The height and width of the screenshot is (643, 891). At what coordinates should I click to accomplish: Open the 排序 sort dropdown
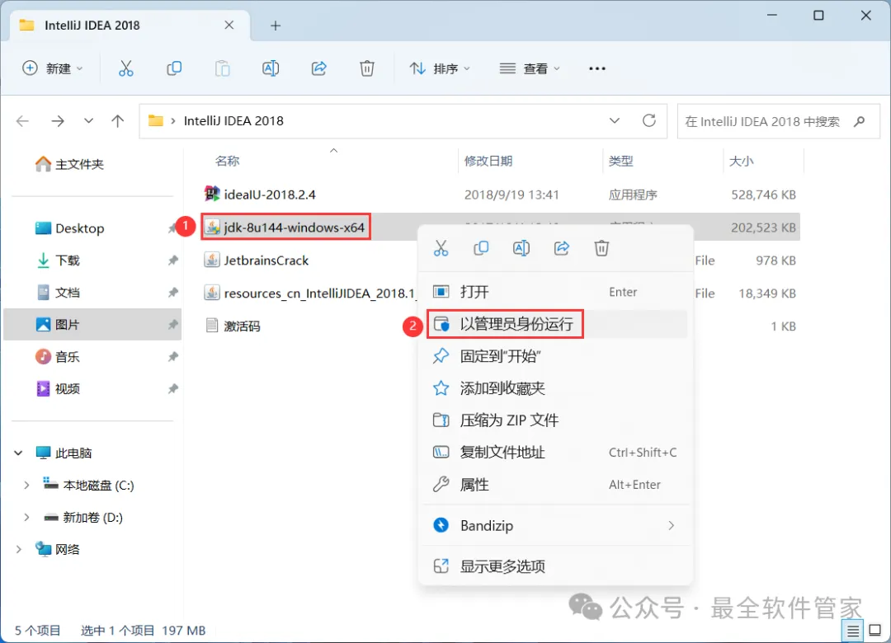(440, 68)
